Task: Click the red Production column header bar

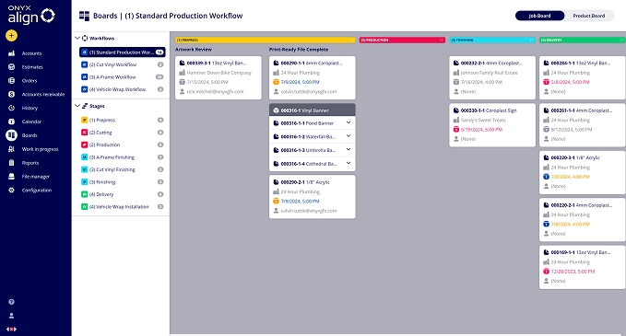Action: click(x=402, y=40)
